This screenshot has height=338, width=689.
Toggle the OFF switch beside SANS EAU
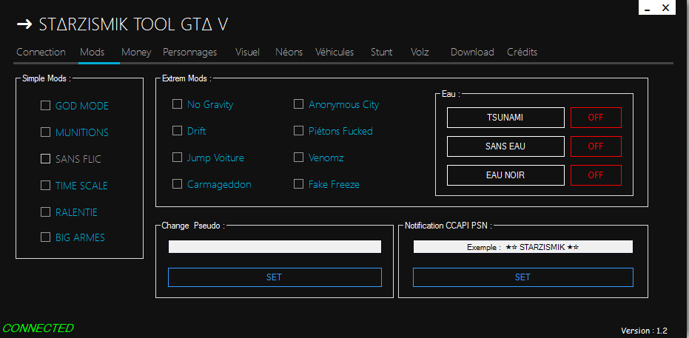click(x=596, y=146)
